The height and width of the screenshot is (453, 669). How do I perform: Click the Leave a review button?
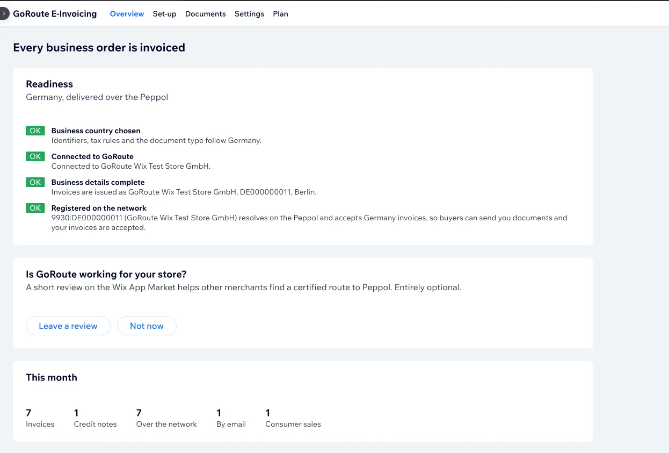click(x=68, y=326)
